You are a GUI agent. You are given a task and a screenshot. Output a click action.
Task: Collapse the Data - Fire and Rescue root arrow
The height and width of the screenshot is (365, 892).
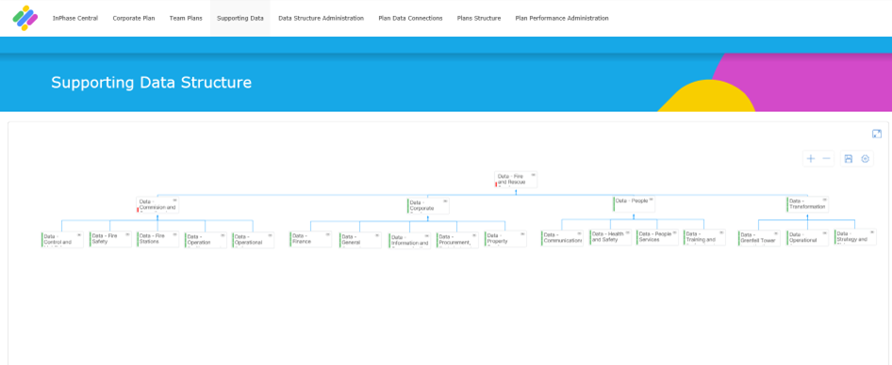pyautogui.click(x=516, y=192)
